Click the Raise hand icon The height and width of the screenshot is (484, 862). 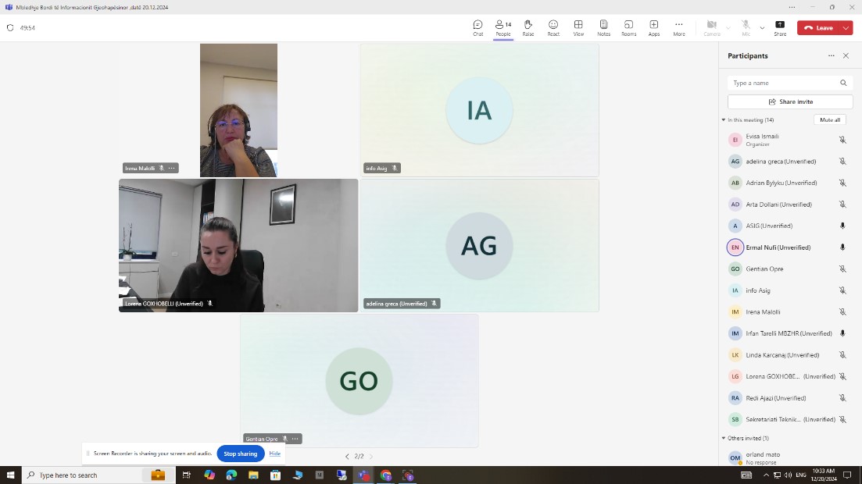coord(528,27)
